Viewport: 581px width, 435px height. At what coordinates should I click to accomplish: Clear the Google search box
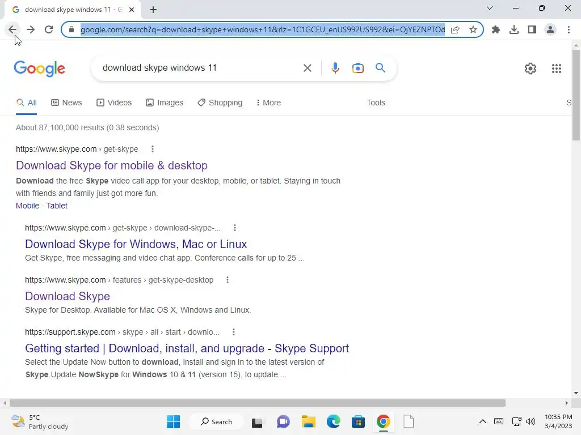(307, 68)
